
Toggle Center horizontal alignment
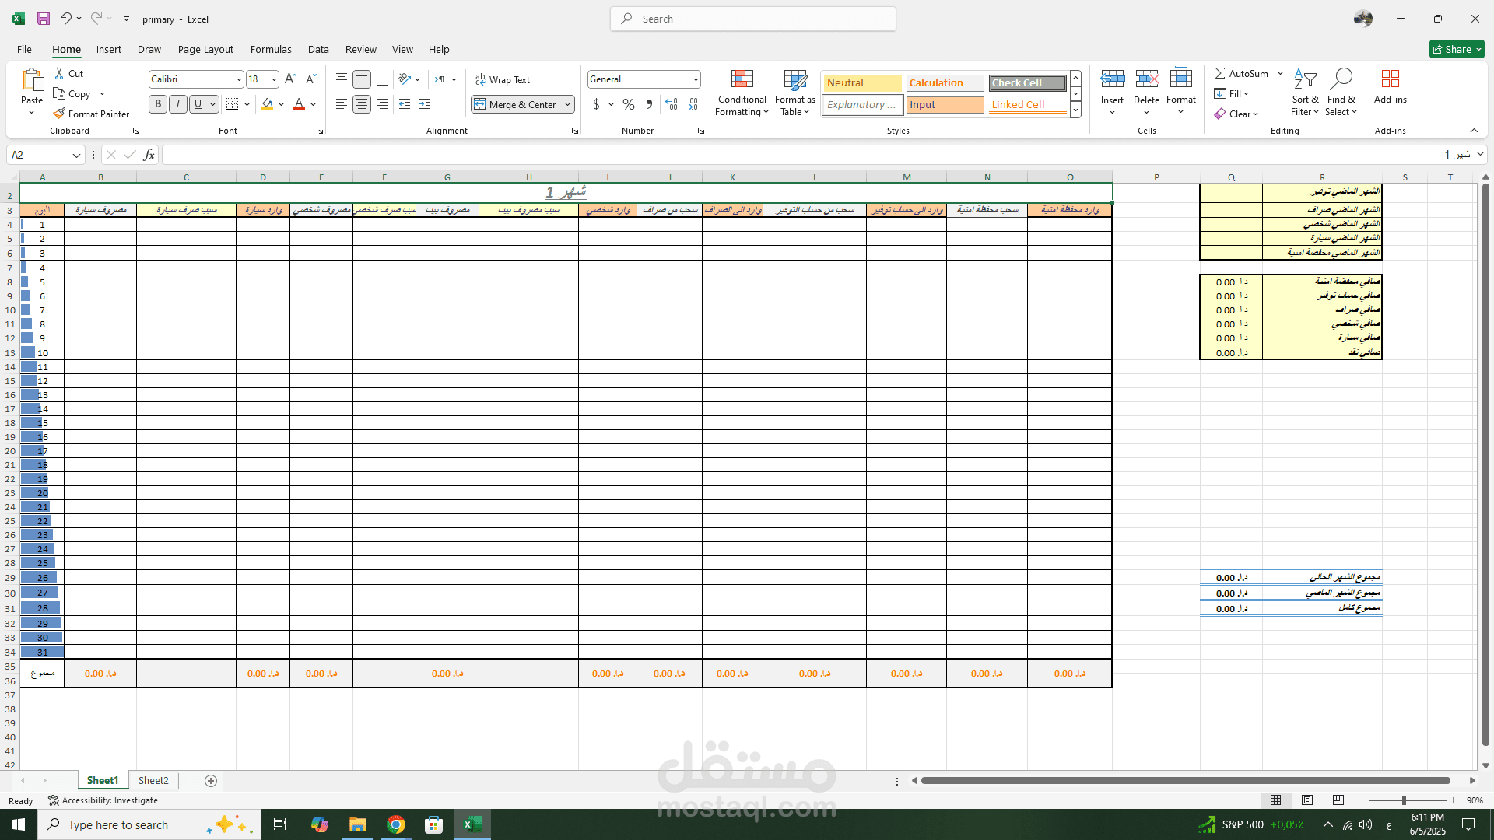362,104
